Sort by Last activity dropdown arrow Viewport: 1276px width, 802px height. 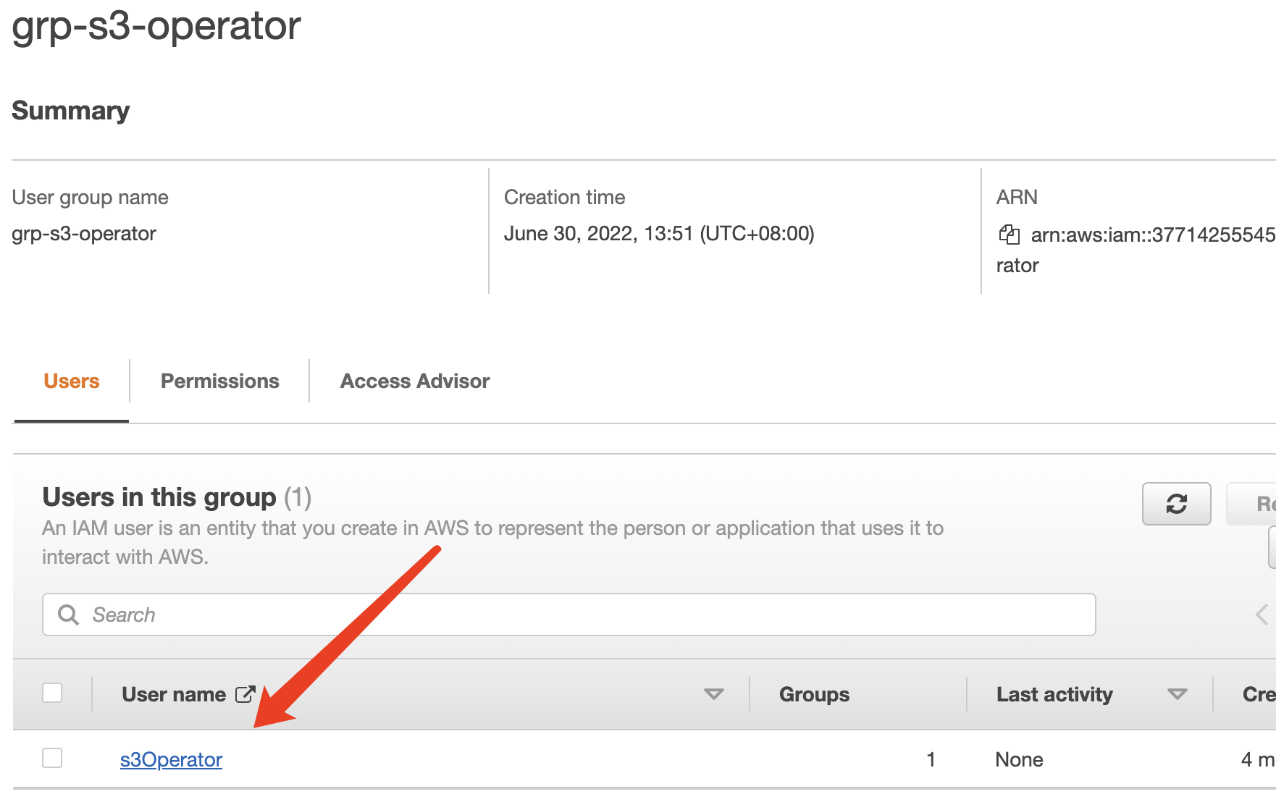pyautogui.click(x=1177, y=694)
